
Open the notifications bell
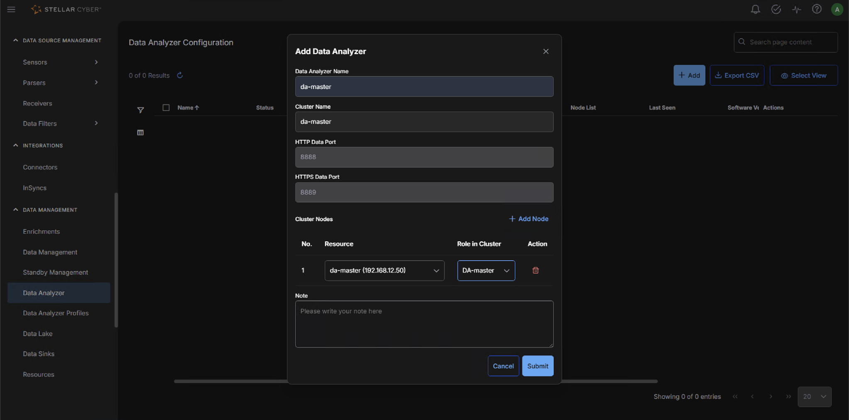[755, 9]
